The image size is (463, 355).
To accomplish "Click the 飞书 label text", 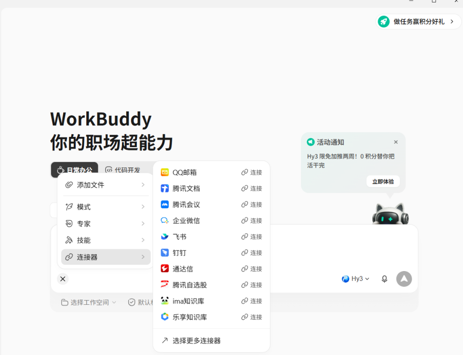I will pos(179,236).
